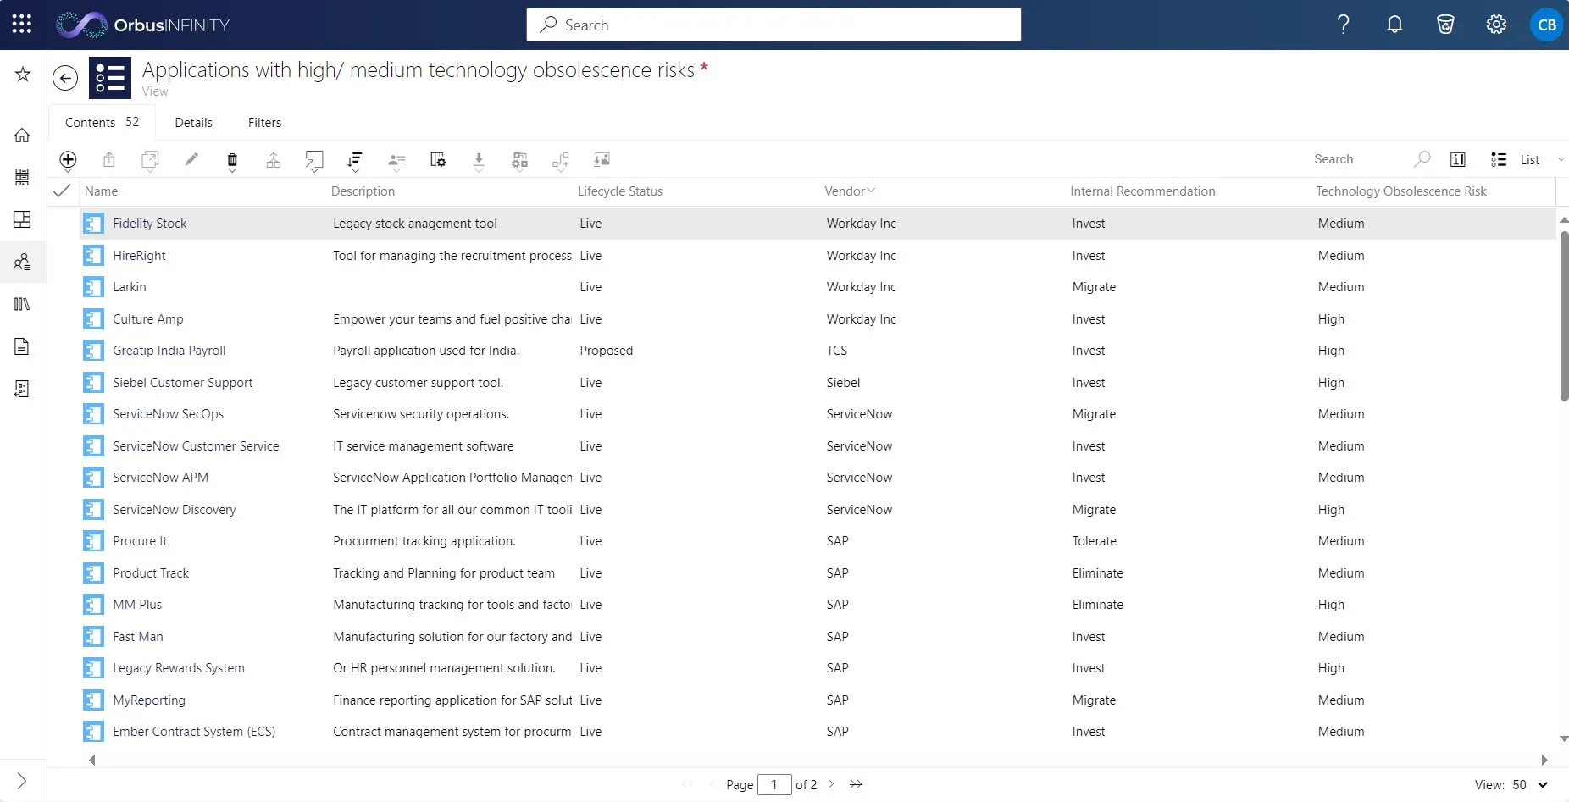Click the page number input box
The height and width of the screenshot is (802, 1569).
coord(774,785)
